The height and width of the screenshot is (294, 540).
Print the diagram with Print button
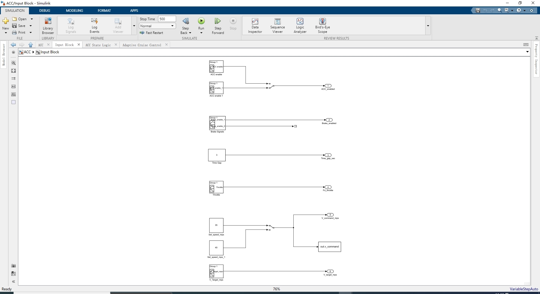19,33
